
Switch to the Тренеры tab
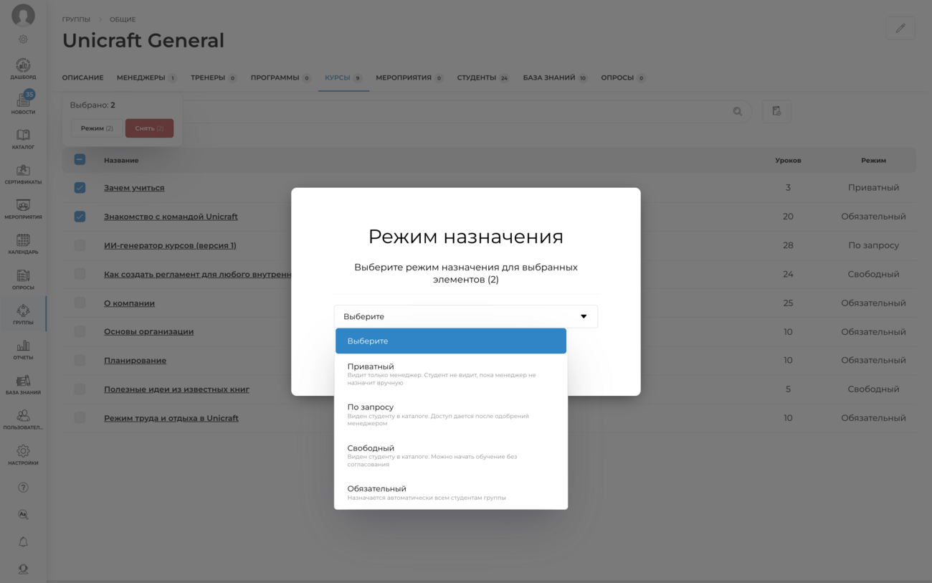(x=213, y=77)
